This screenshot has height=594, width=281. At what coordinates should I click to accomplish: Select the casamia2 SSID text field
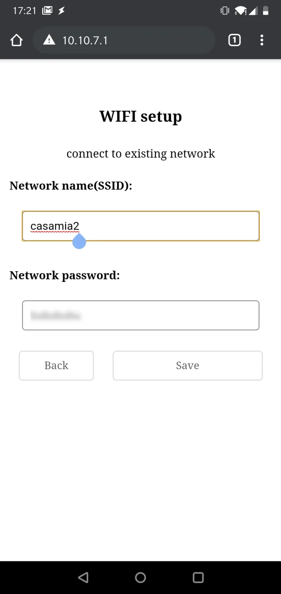(140, 226)
